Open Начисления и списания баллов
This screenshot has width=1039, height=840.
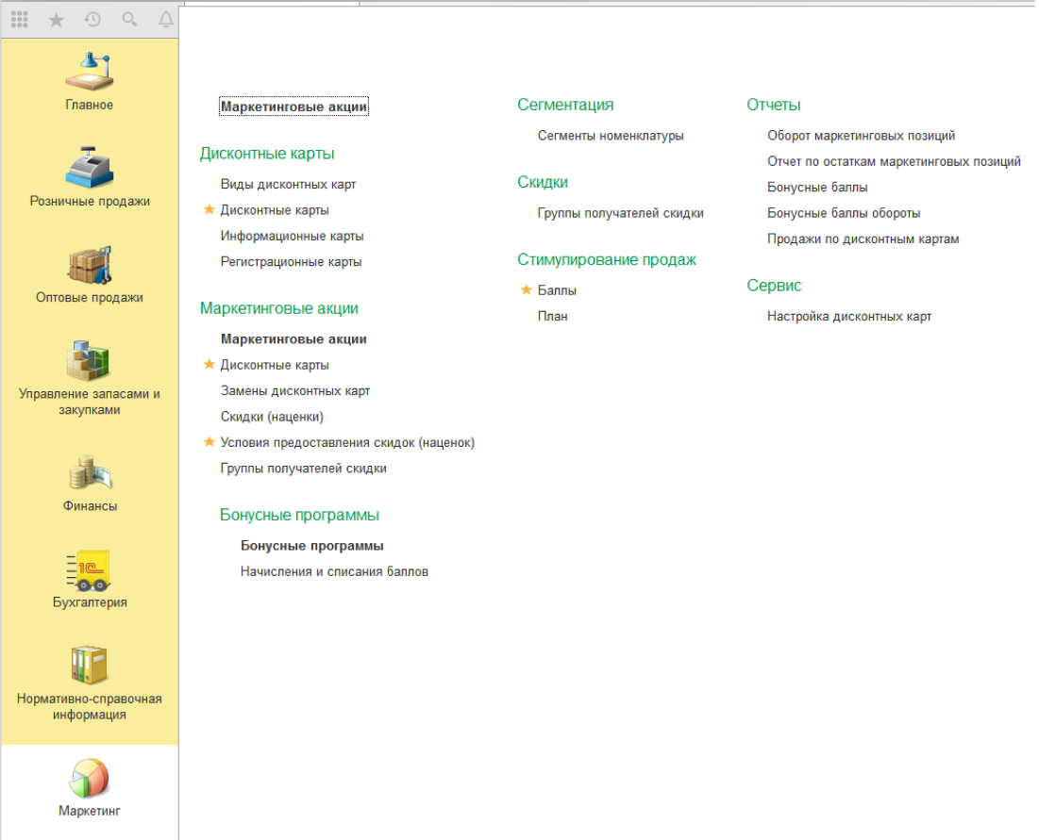tap(334, 571)
